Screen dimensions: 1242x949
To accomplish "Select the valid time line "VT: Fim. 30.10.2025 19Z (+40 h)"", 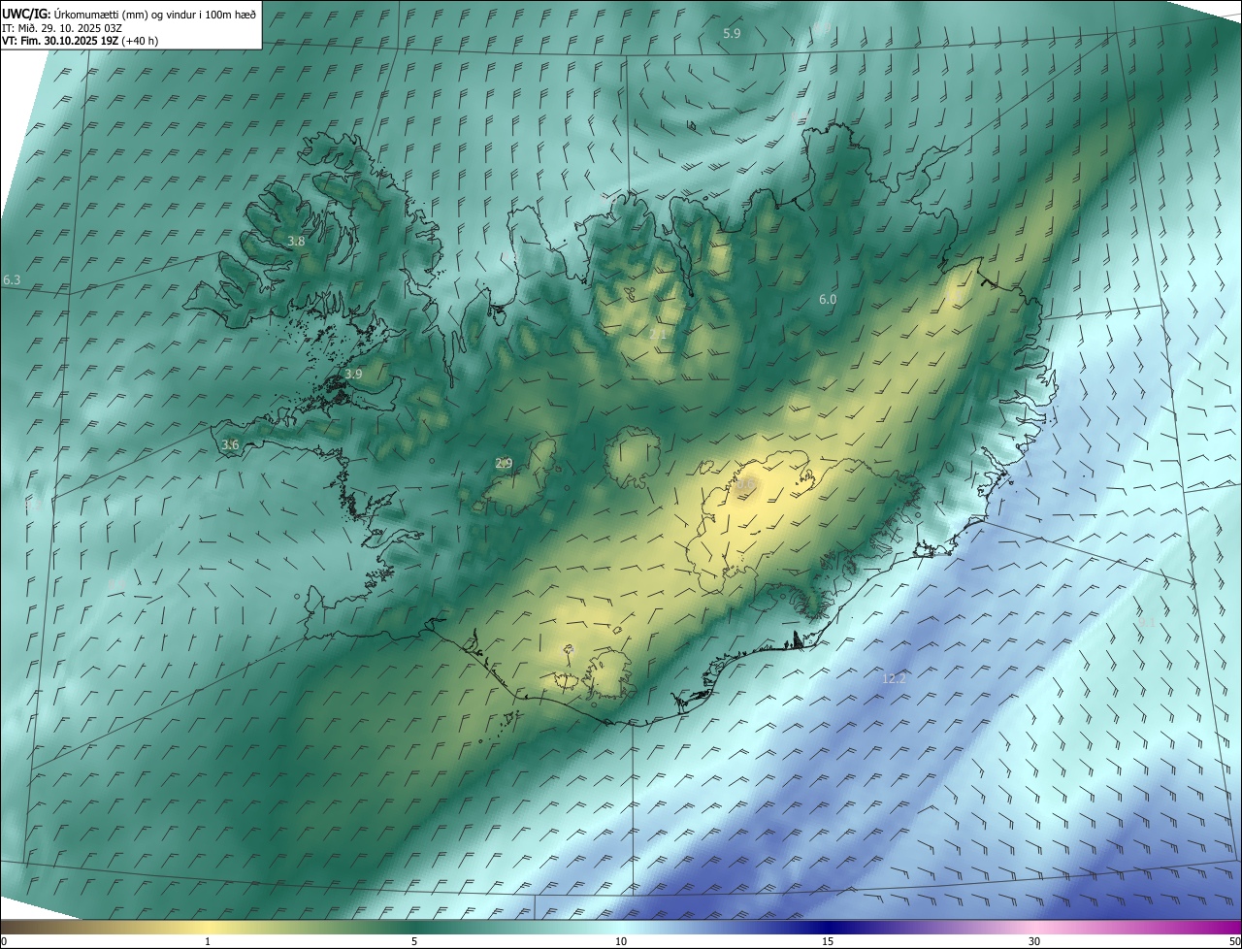I will pos(81,41).
